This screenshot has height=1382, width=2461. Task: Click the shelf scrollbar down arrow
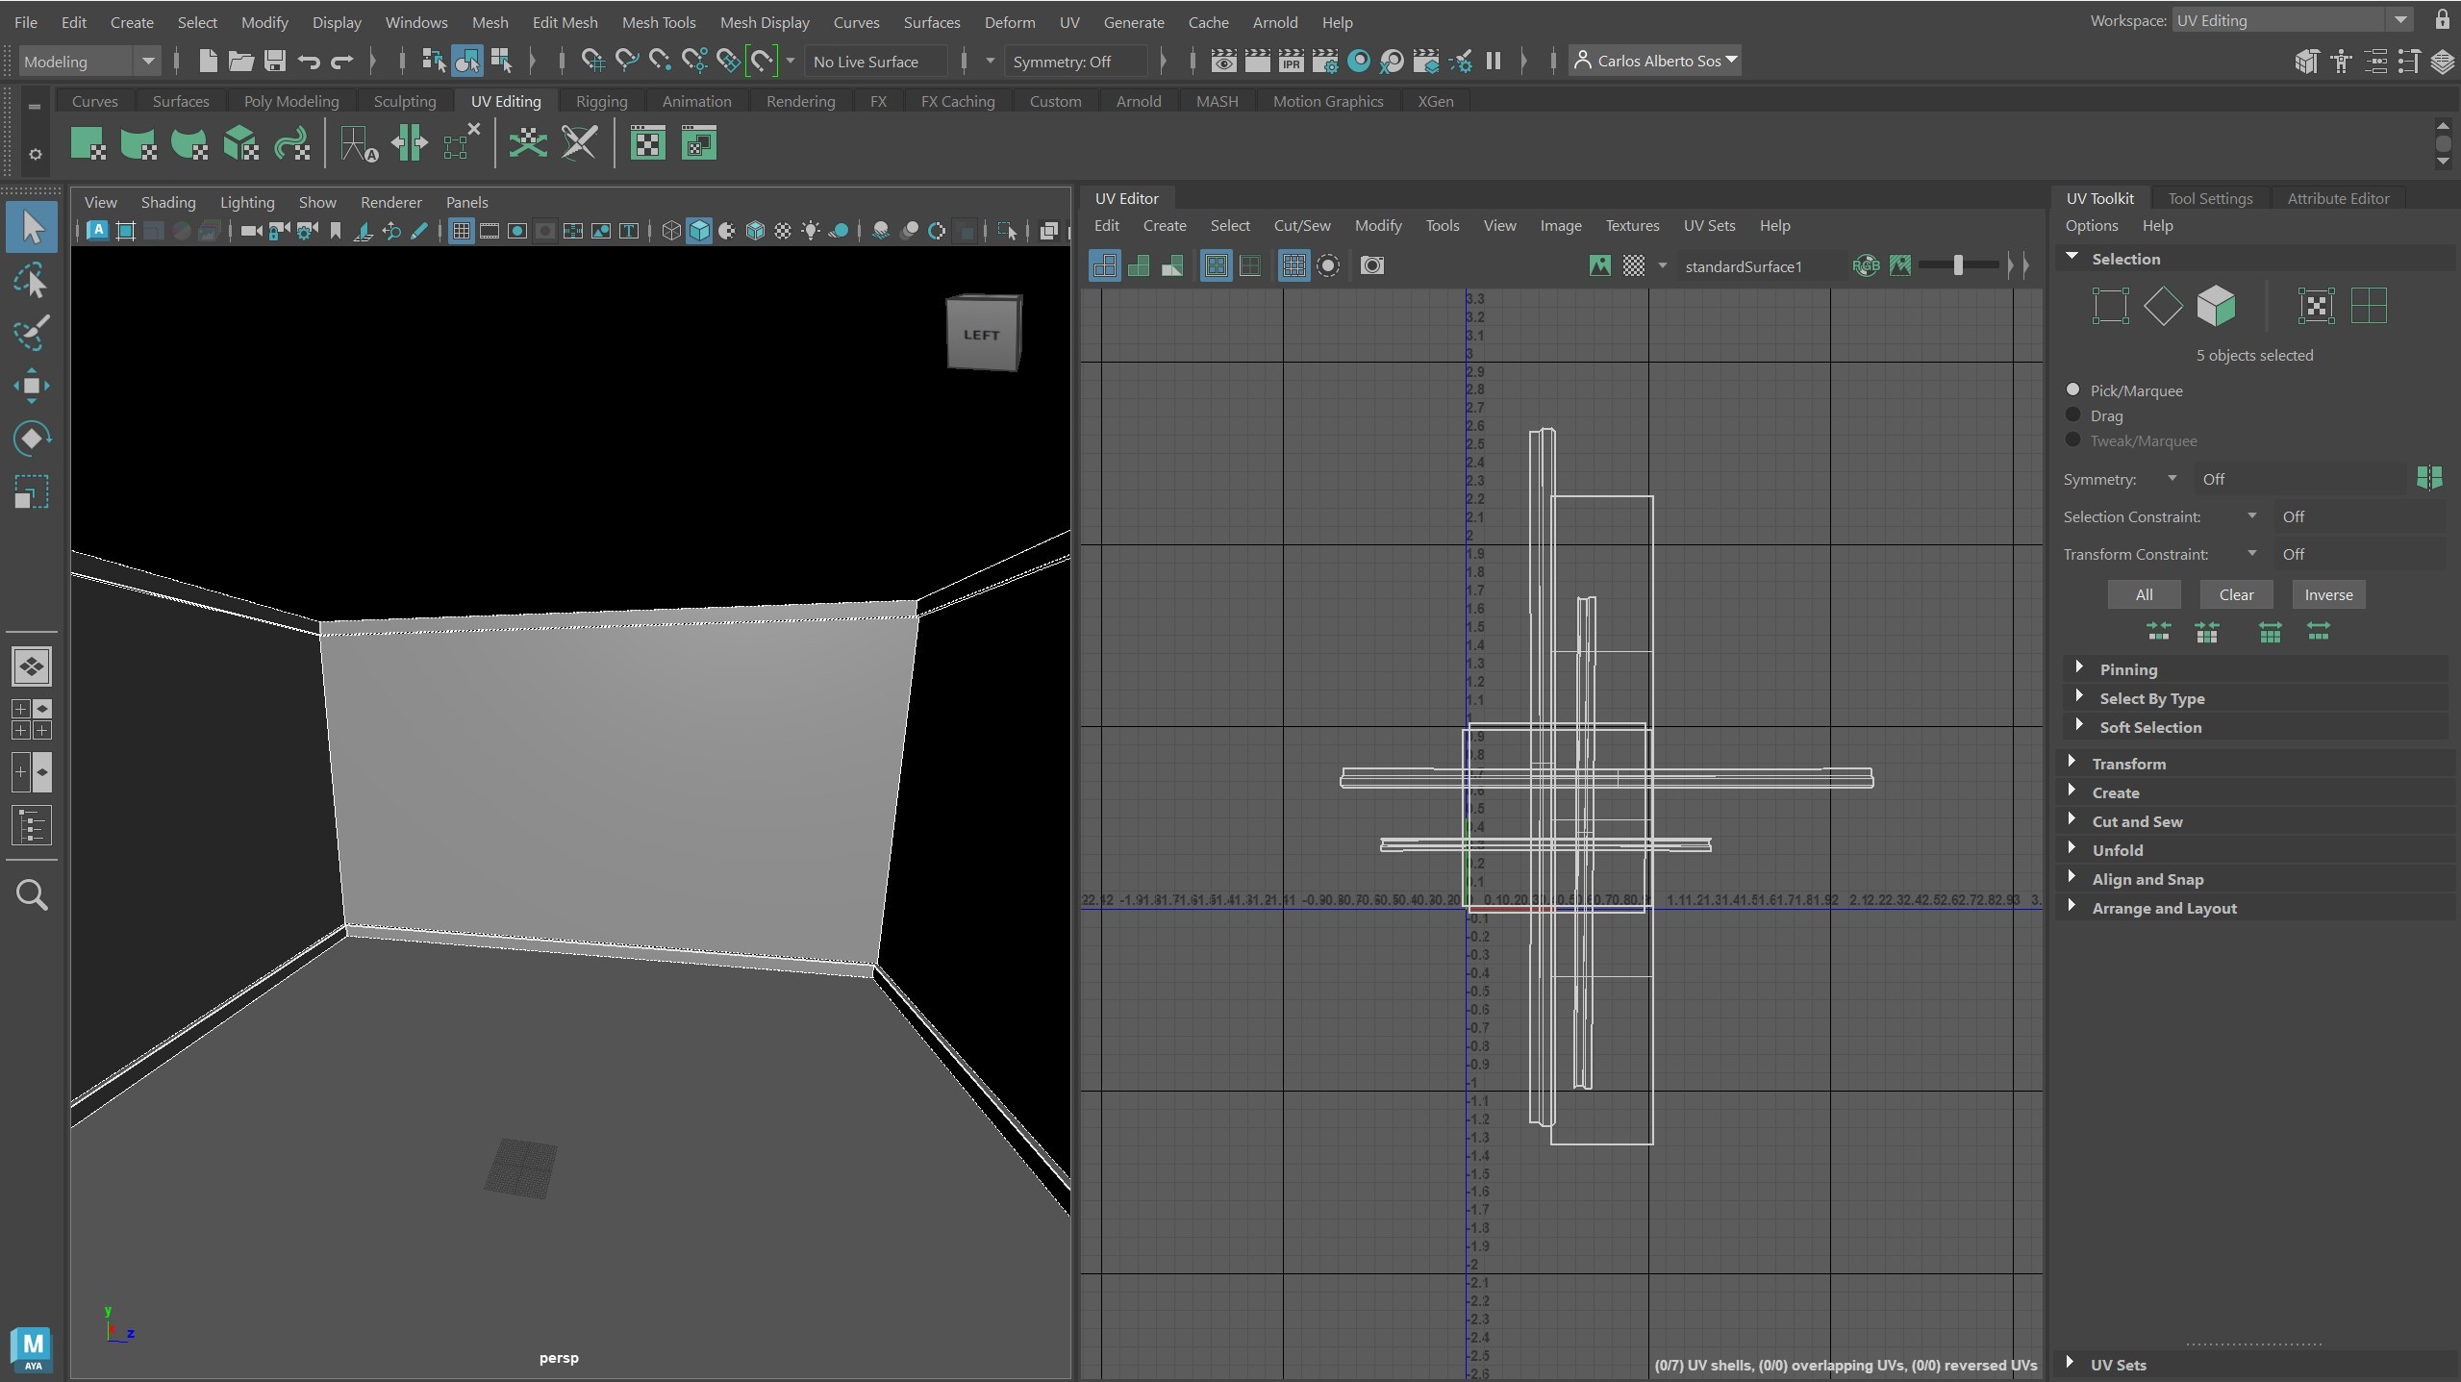(2444, 162)
